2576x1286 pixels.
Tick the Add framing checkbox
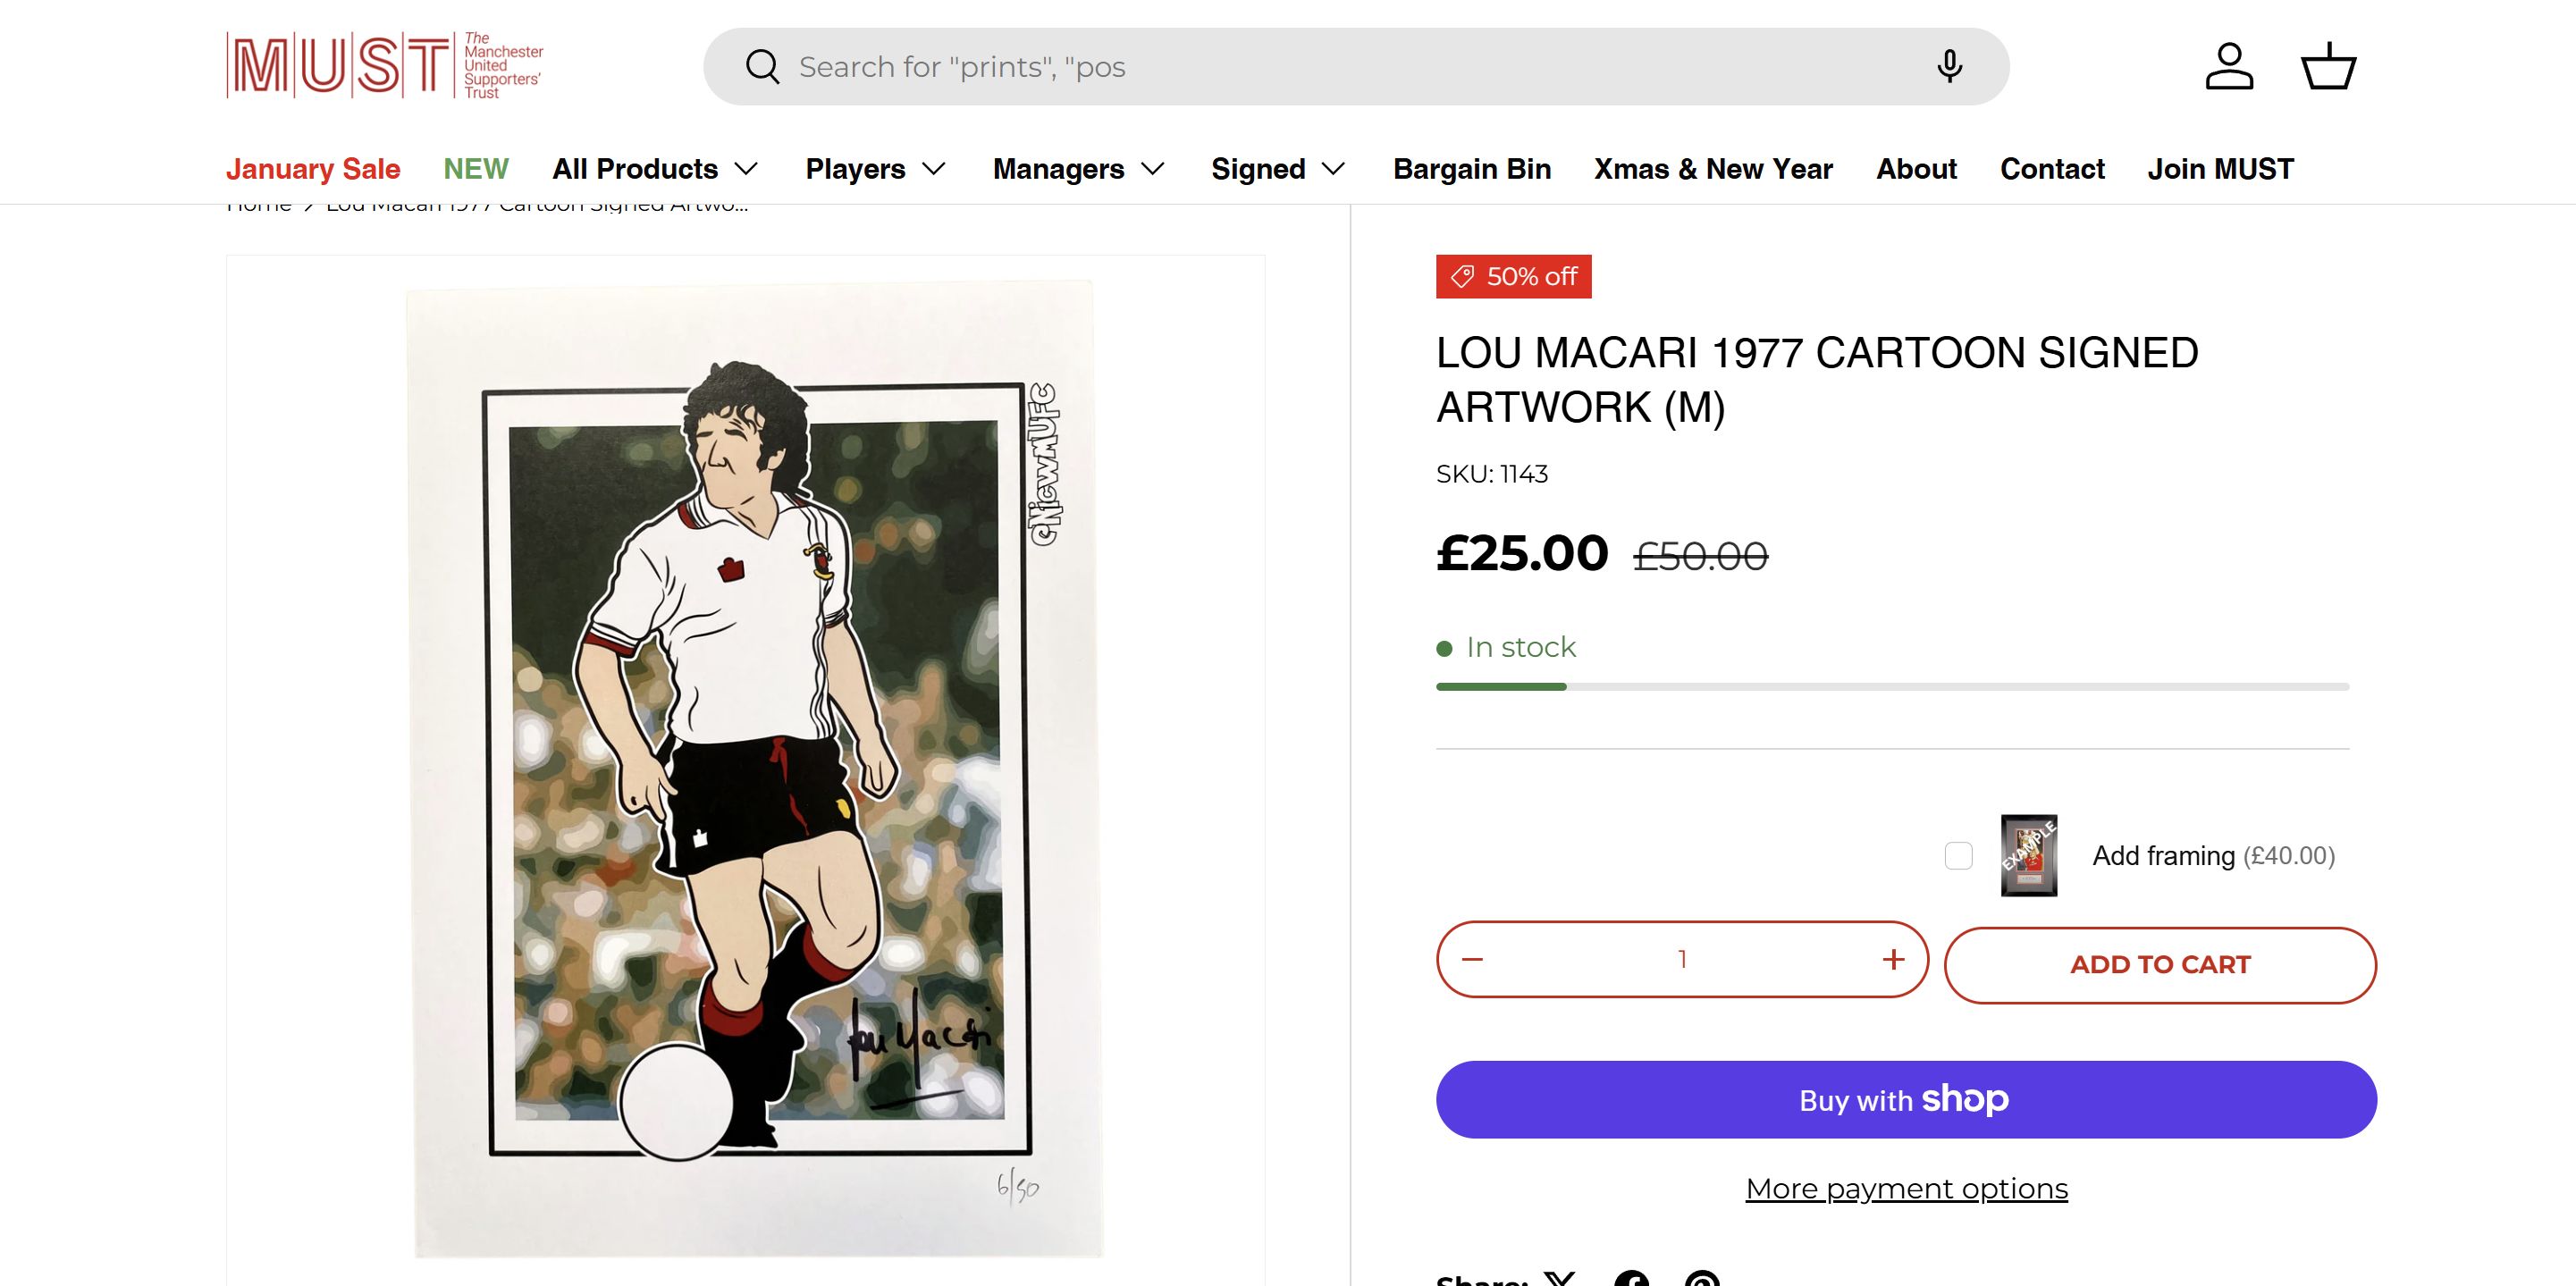pyautogui.click(x=1958, y=856)
